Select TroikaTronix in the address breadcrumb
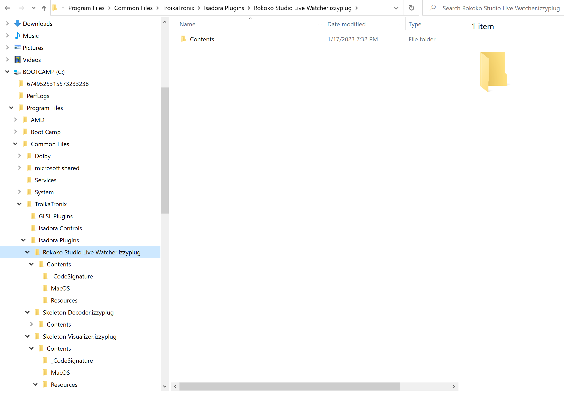564x394 pixels. [x=178, y=8]
